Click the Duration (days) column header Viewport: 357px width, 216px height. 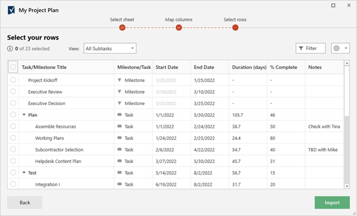click(x=249, y=67)
